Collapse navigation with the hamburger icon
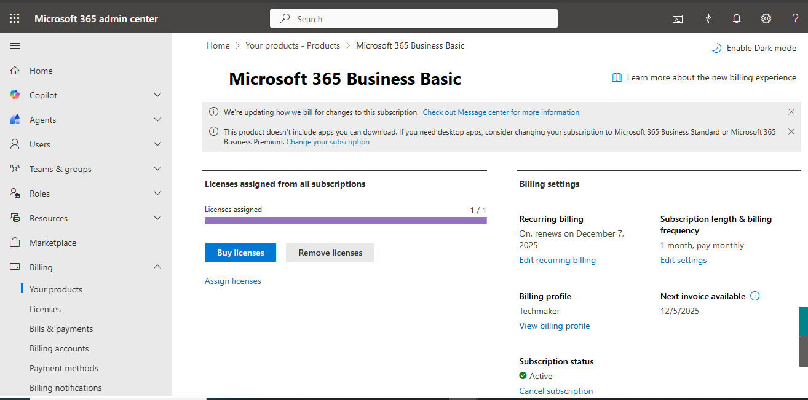This screenshot has width=808, height=400. pos(15,46)
